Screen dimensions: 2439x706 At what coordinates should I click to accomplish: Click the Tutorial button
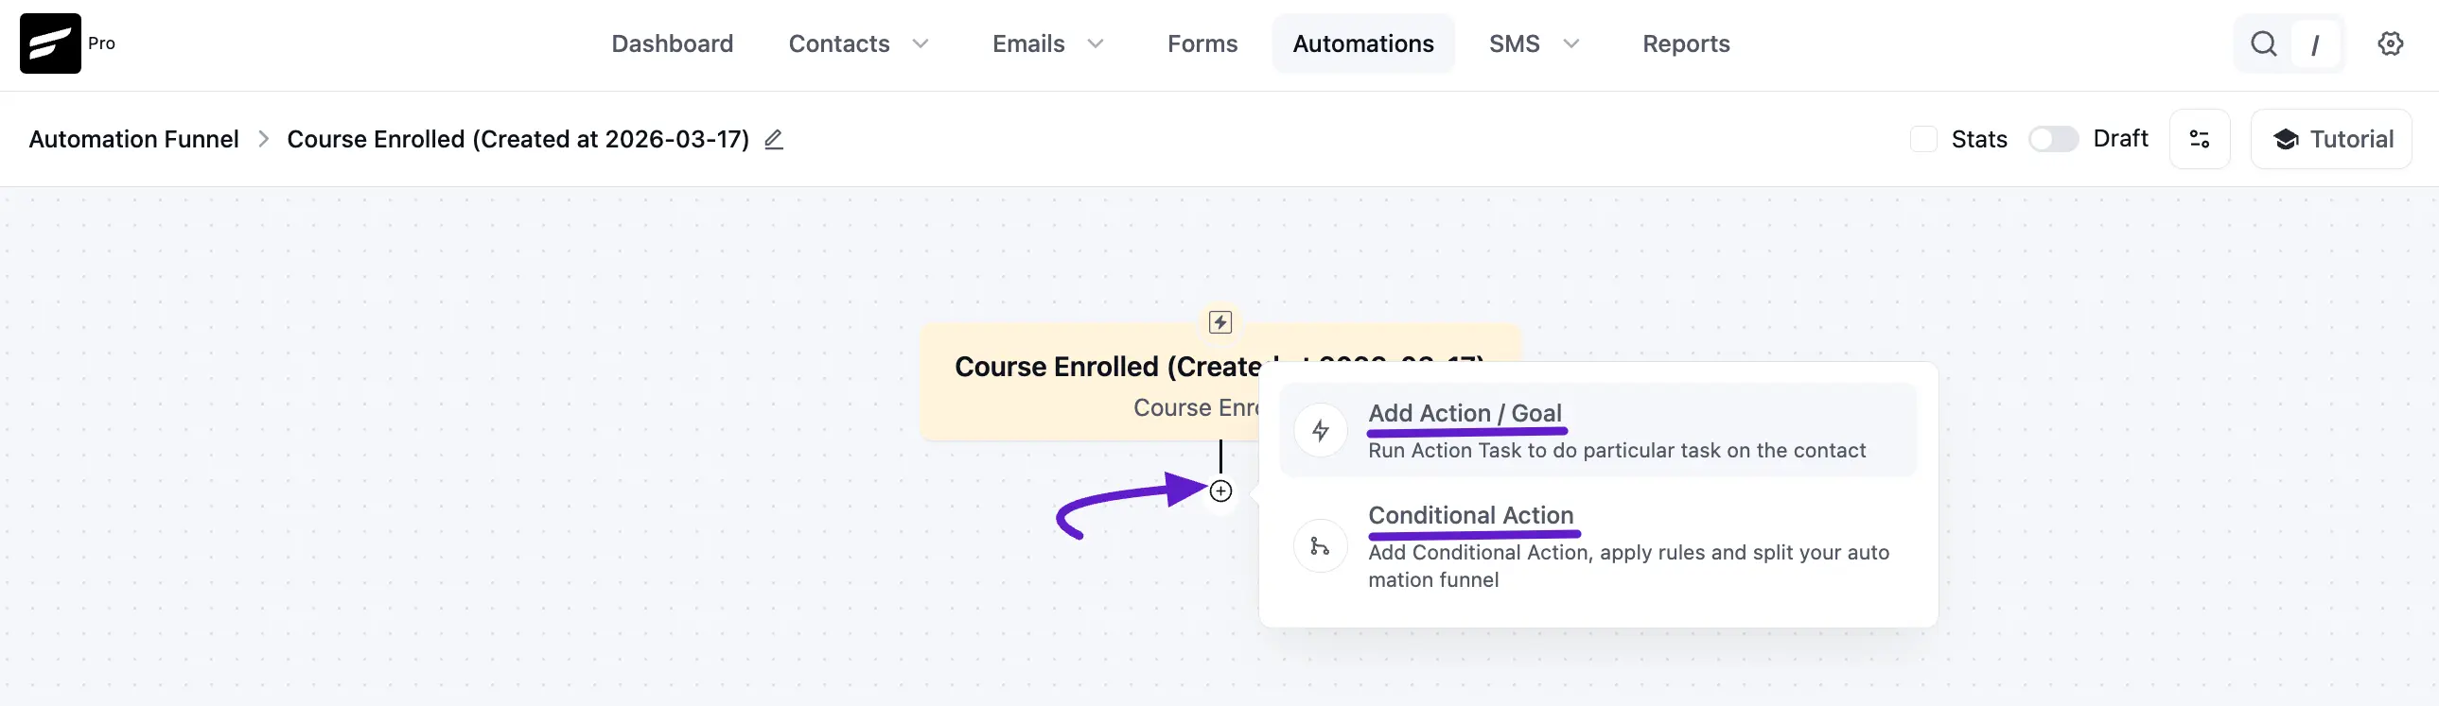2330,139
